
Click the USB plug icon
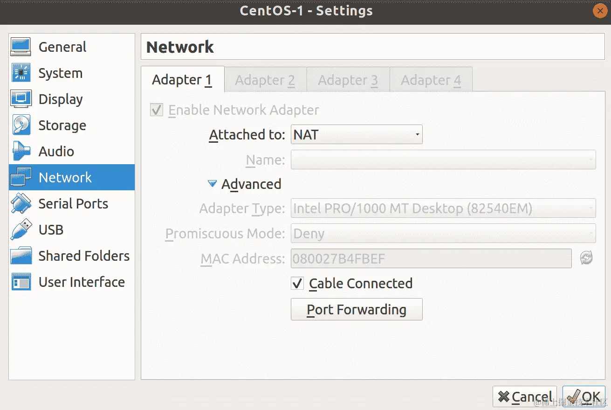tap(21, 229)
